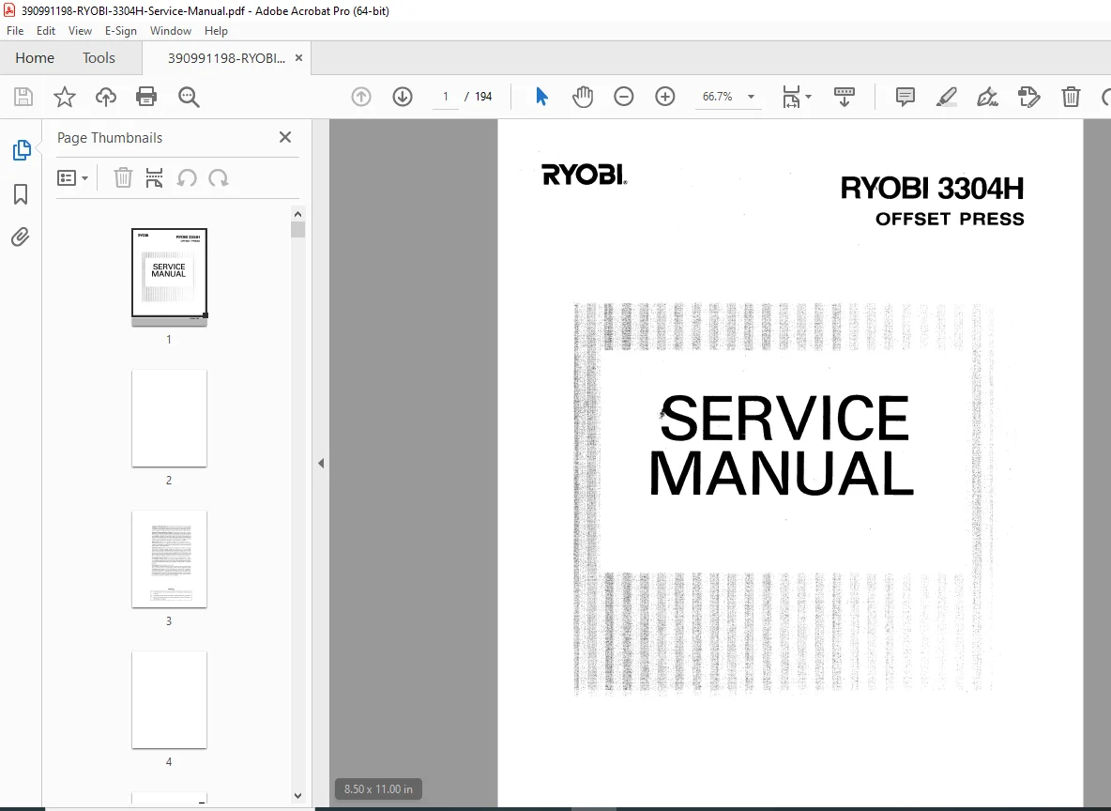Open the E-Sign menu

click(x=120, y=30)
